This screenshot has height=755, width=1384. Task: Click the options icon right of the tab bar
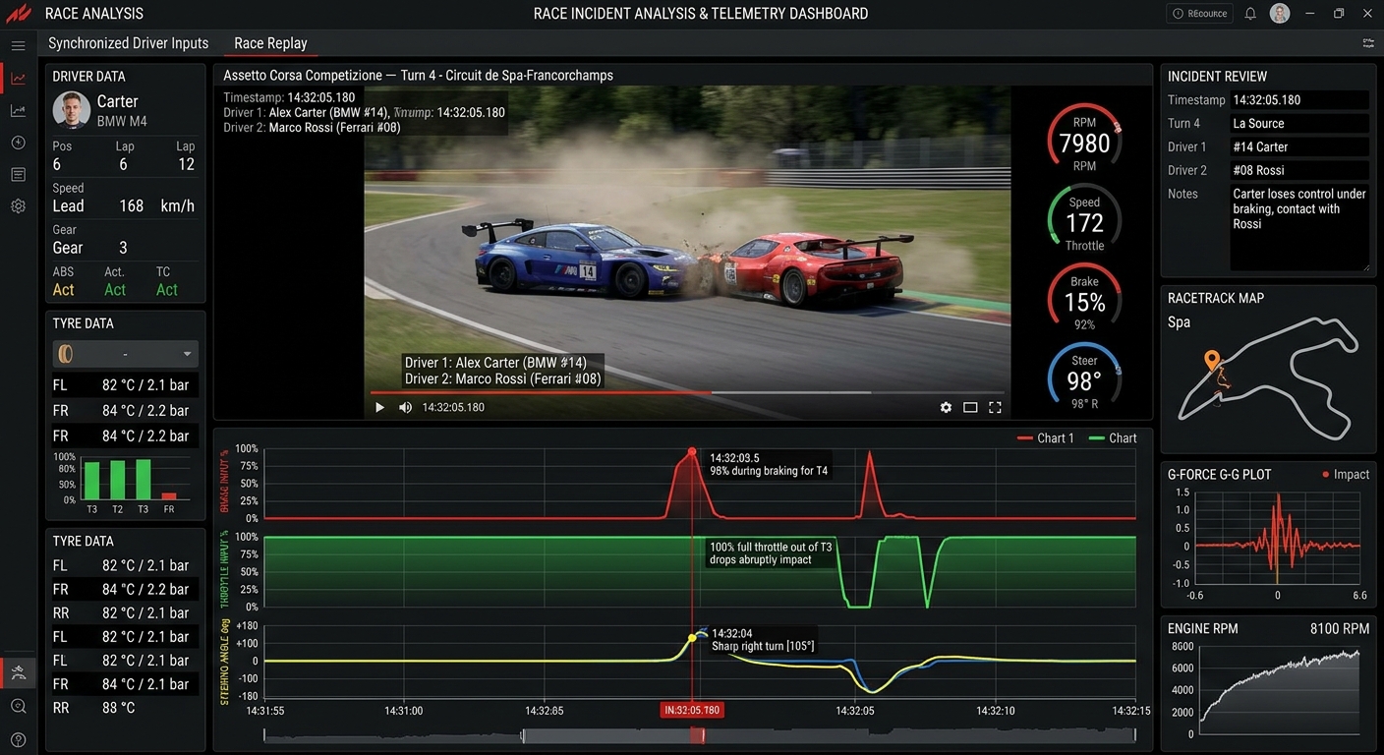1368,43
